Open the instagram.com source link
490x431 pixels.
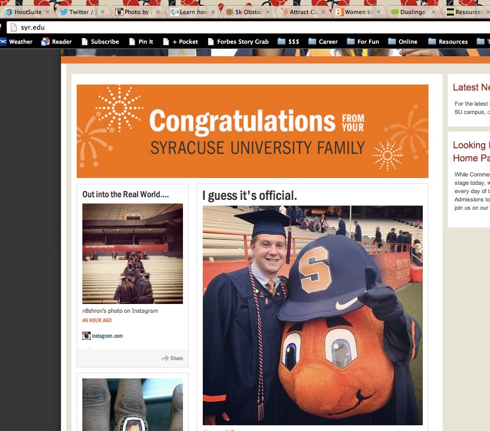pos(107,336)
